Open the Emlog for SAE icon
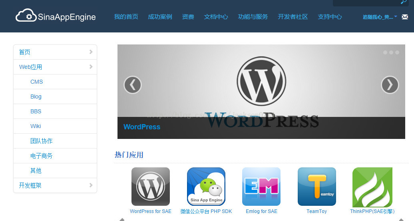The width and height of the screenshot is (414, 221). [261, 187]
